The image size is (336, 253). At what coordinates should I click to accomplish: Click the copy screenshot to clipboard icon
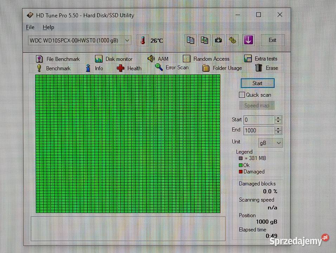pyautogui.click(x=204, y=40)
